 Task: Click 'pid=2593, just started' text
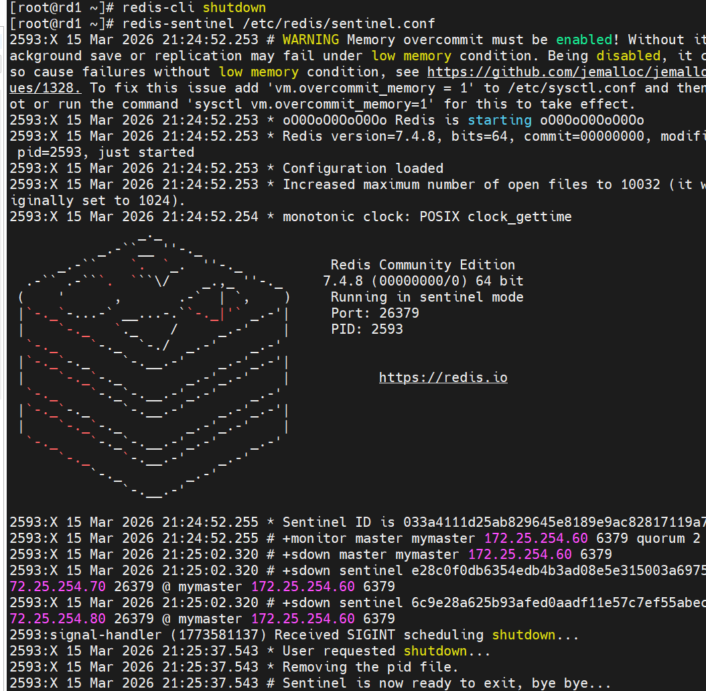tap(105, 152)
